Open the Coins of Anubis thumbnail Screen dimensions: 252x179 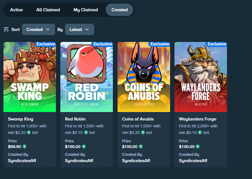pyautogui.click(x=144, y=77)
